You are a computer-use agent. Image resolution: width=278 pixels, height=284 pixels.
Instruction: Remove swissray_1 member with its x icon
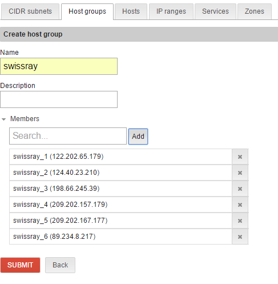(240, 157)
